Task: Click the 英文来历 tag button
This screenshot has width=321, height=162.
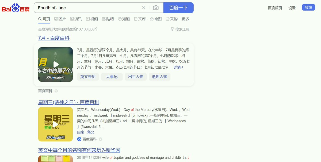Action: 88,77
